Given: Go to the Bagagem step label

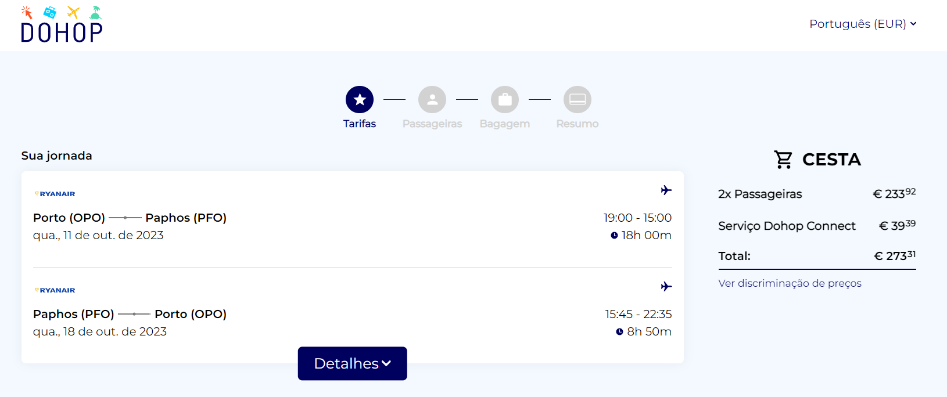Looking at the screenshot, I should (505, 124).
